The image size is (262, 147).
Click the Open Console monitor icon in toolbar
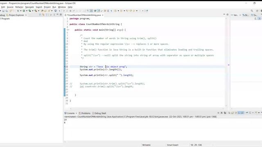(x=56, y=11)
